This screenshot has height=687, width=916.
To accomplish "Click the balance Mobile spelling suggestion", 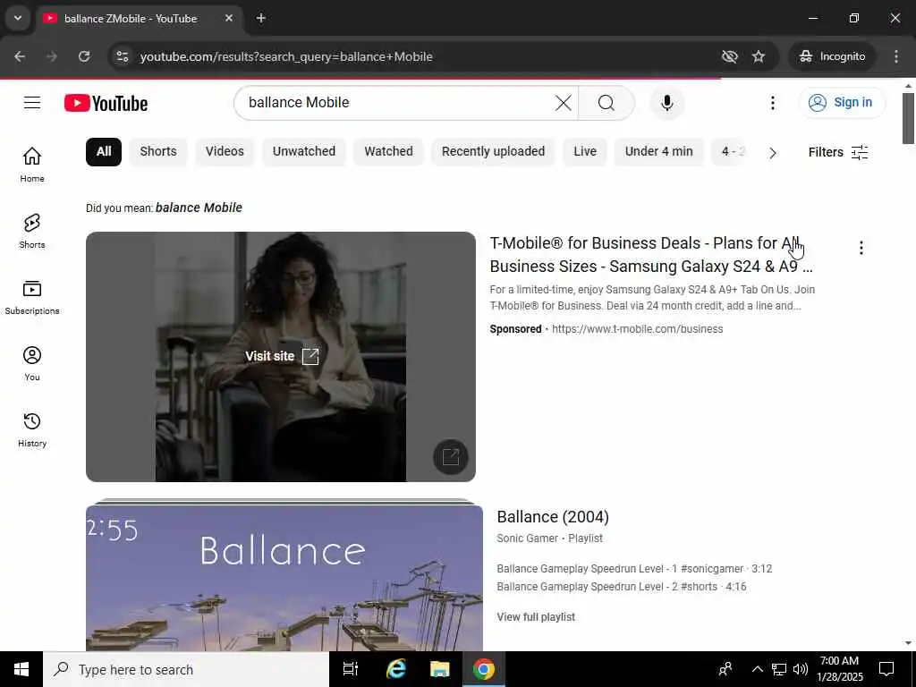I will pyautogui.click(x=199, y=208).
